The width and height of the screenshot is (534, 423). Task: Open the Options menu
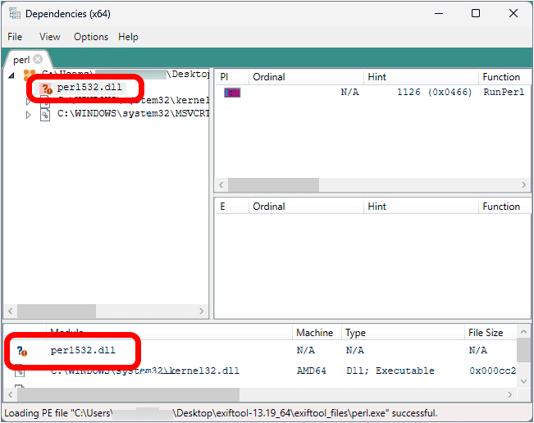point(90,37)
